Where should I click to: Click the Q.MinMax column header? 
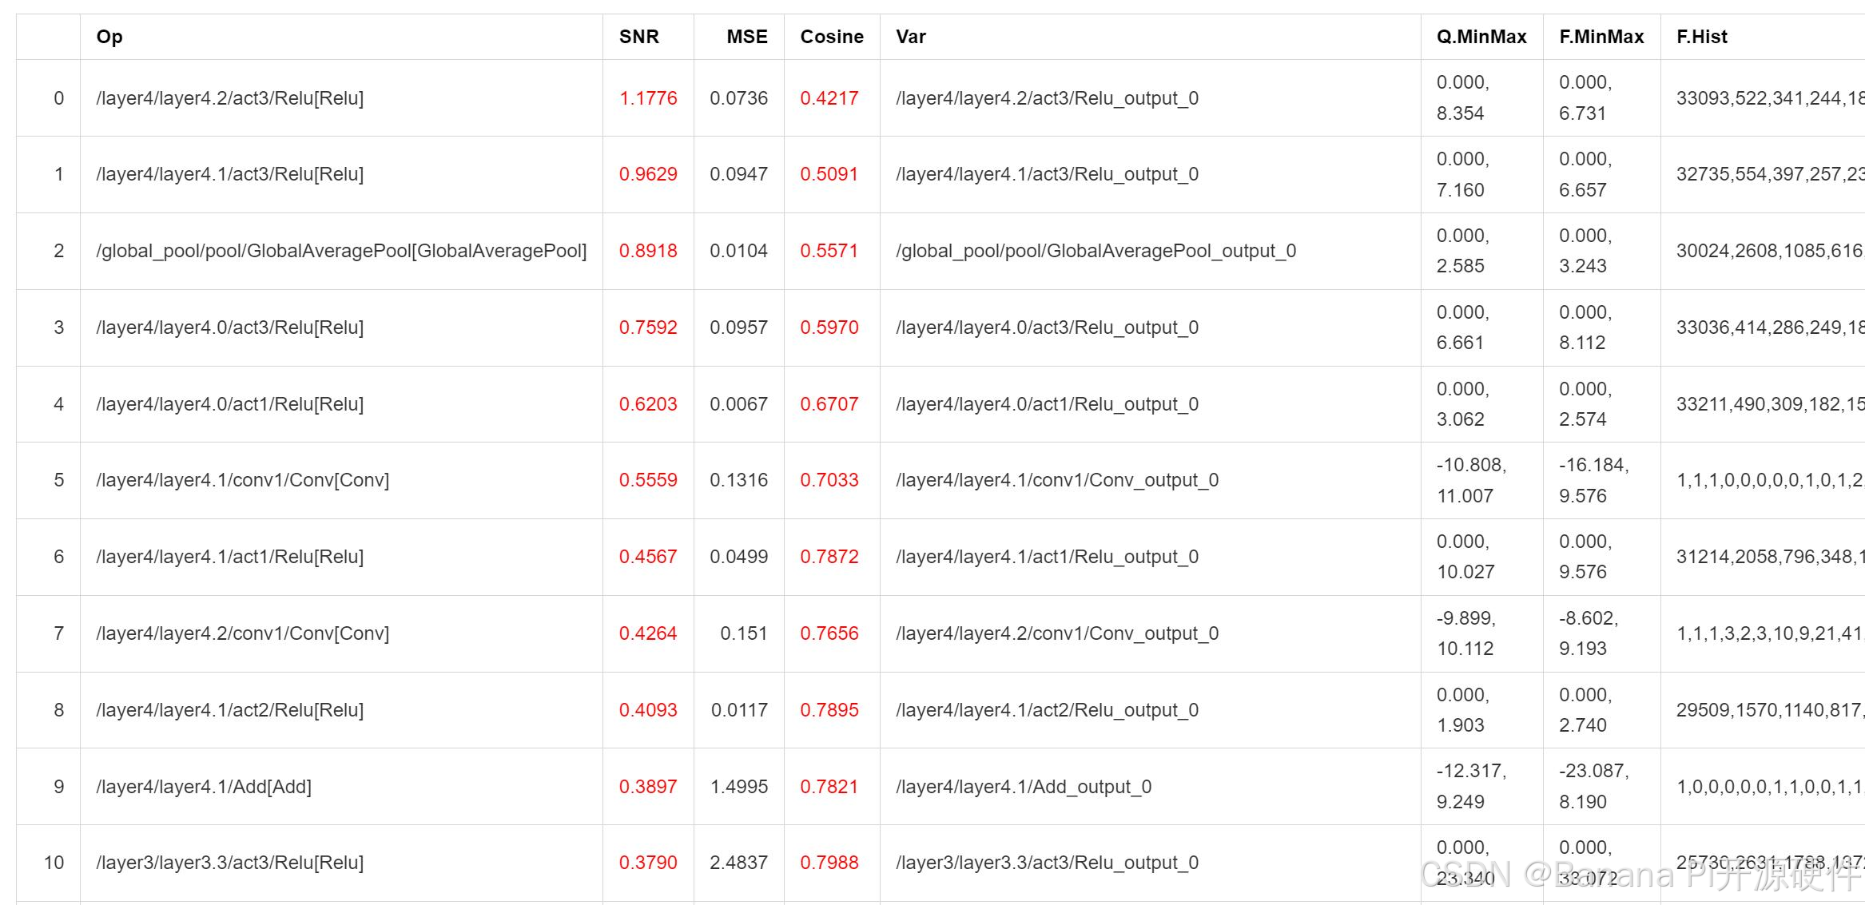click(1481, 37)
